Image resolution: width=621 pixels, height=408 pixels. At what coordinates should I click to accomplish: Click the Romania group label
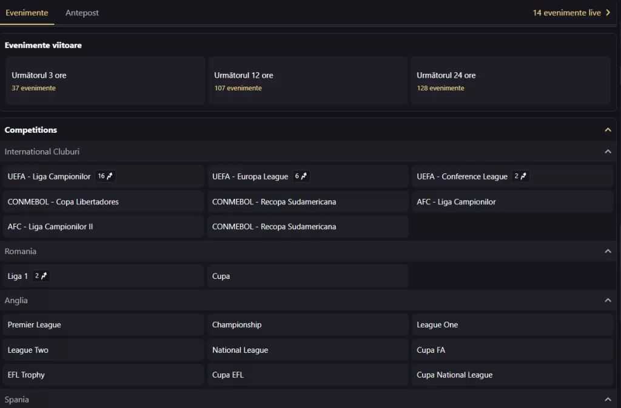pyautogui.click(x=21, y=252)
